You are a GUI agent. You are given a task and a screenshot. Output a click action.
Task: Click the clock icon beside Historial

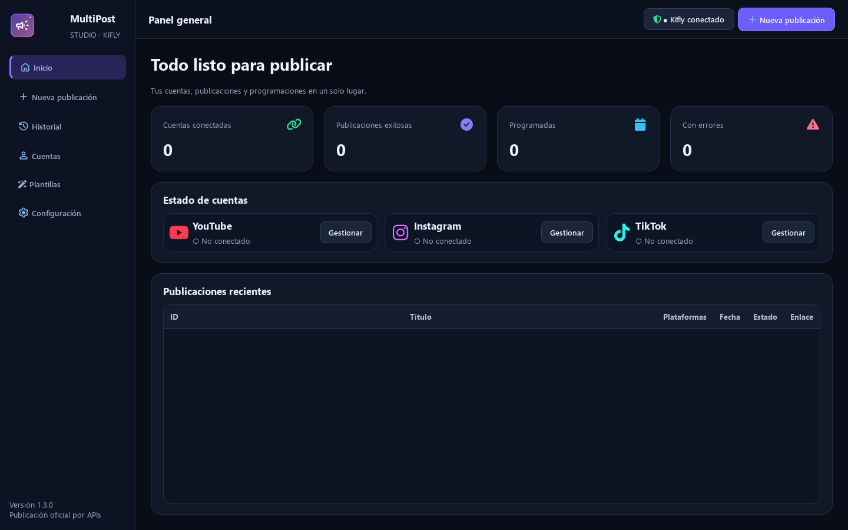pos(24,126)
